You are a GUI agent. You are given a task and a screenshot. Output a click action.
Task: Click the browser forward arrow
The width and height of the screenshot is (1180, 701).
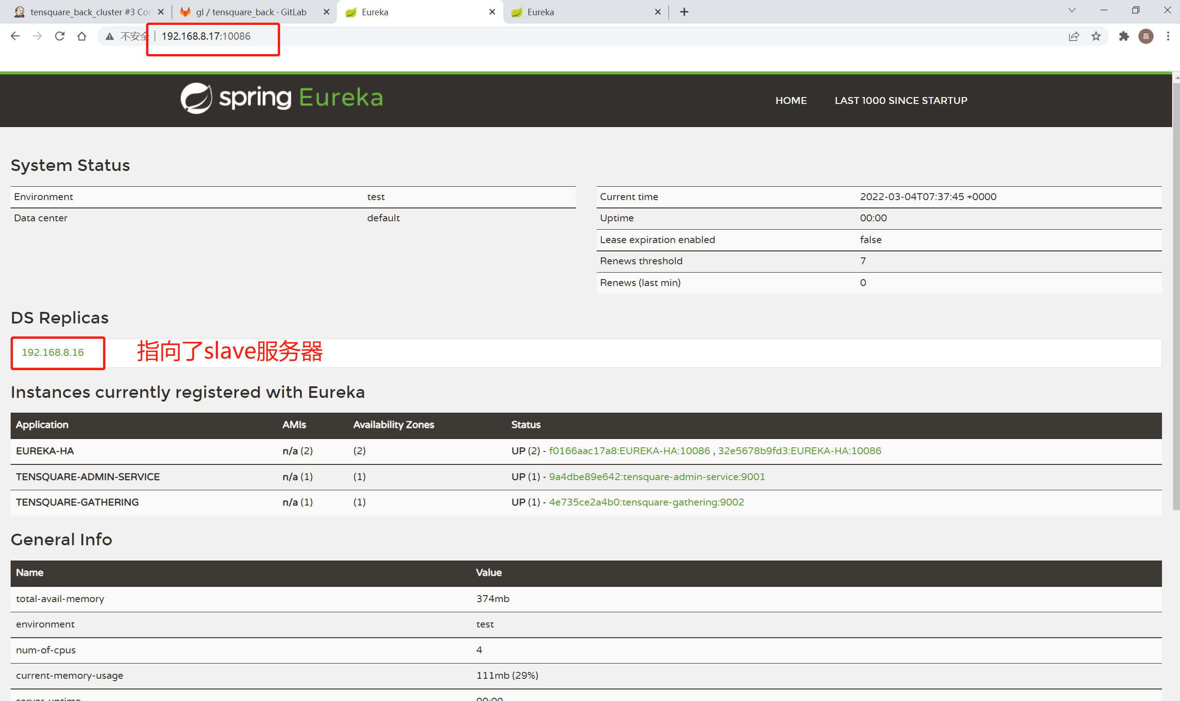tap(37, 36)
